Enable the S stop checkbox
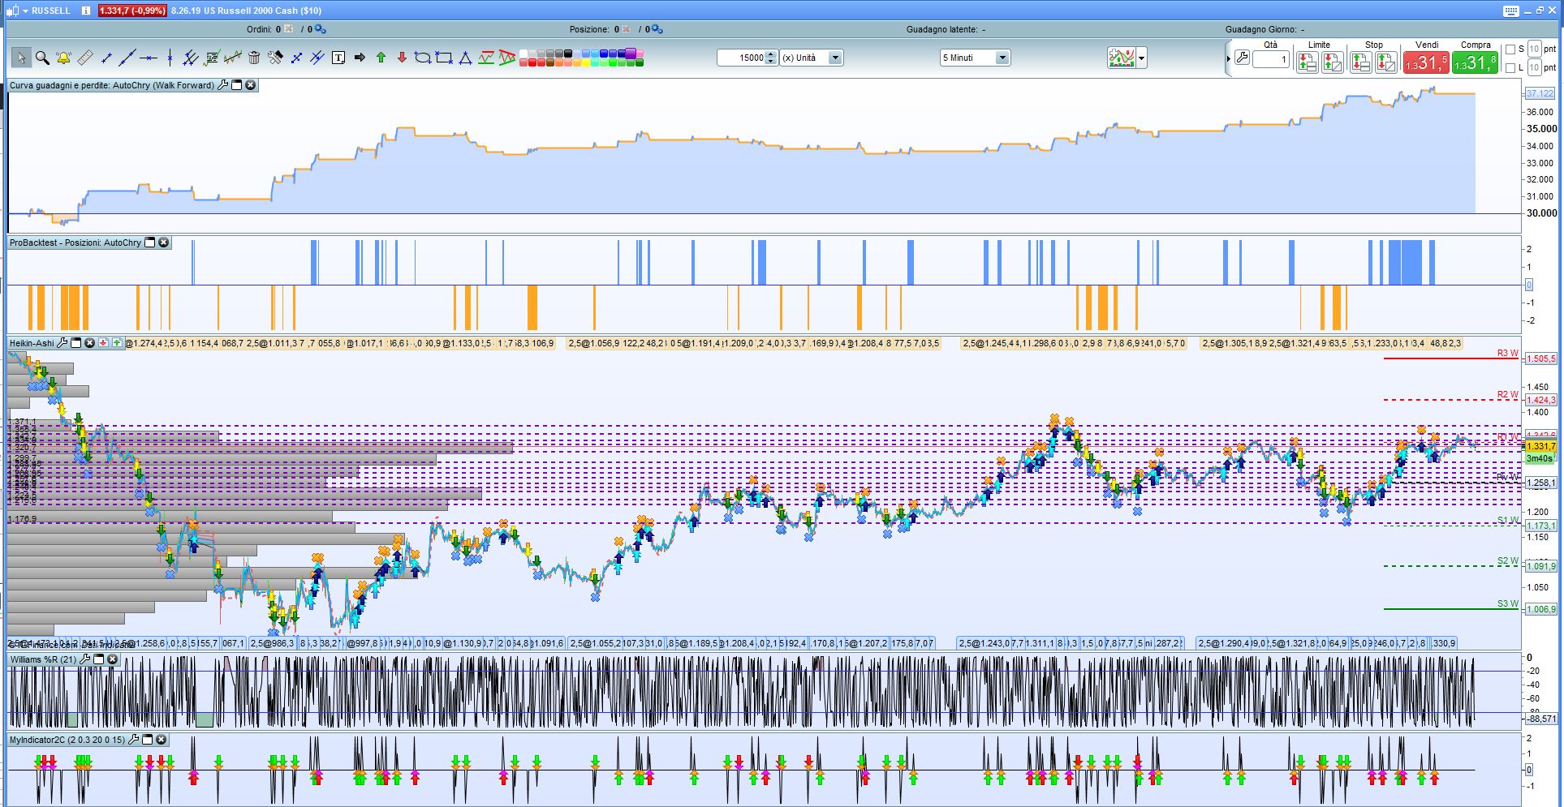Viewport: 1564px width, 807px height. [x=1510, y=49]
